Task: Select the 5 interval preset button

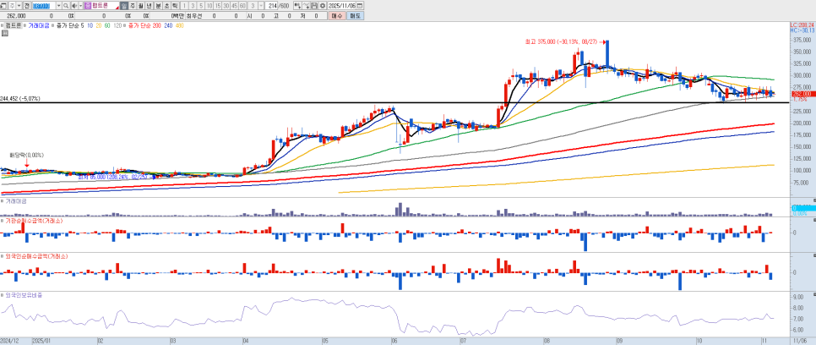Action: pos(201,5)
